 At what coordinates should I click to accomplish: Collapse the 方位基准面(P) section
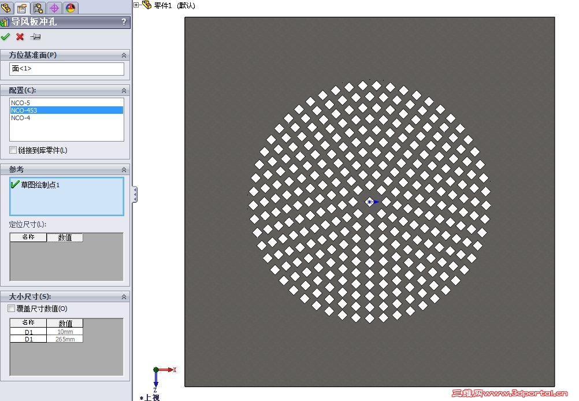pyautogui.click(x=124, y=55)
